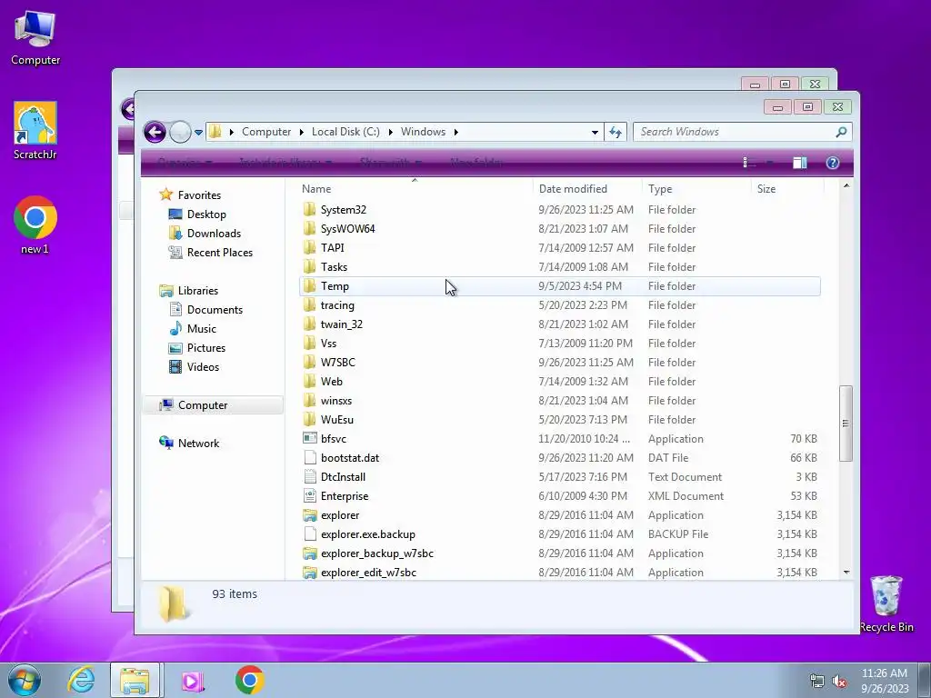Open Pictures library
931x698 pixels.
pos(206,348)
